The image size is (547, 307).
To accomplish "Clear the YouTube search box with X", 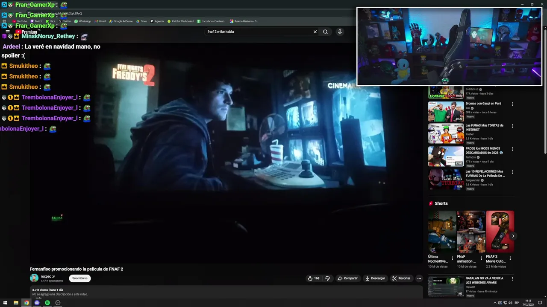I will point(315,32).
